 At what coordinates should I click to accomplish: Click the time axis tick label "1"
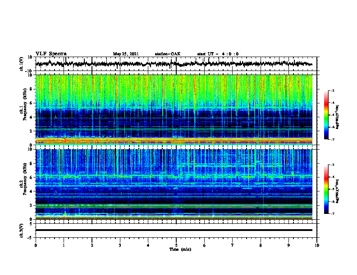[x=64, y=245]
